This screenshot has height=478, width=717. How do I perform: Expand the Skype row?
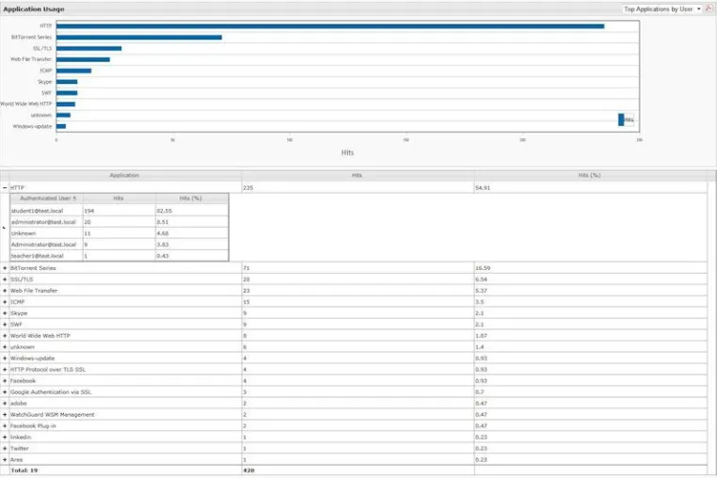click(5, 313)
